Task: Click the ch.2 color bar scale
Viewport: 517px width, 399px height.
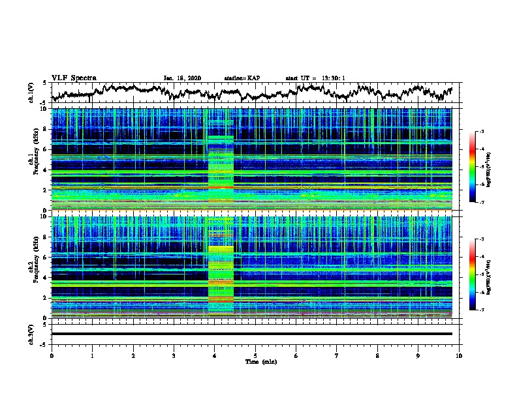Action: [473, 274]
